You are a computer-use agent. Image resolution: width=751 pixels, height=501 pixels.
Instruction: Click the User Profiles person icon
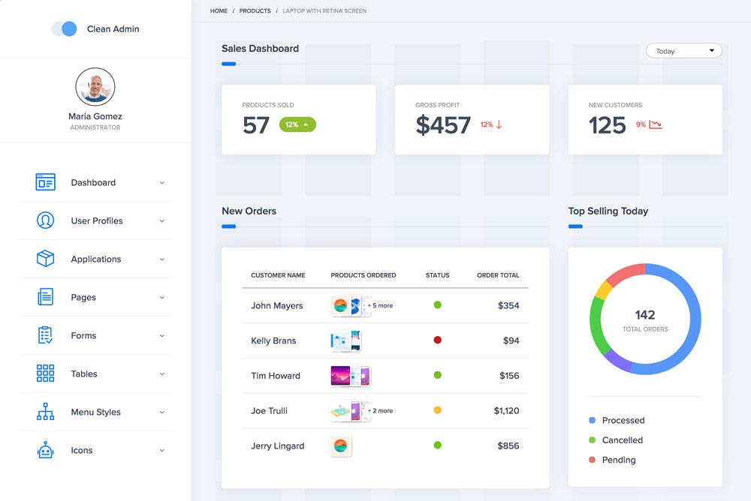point(45,220)
